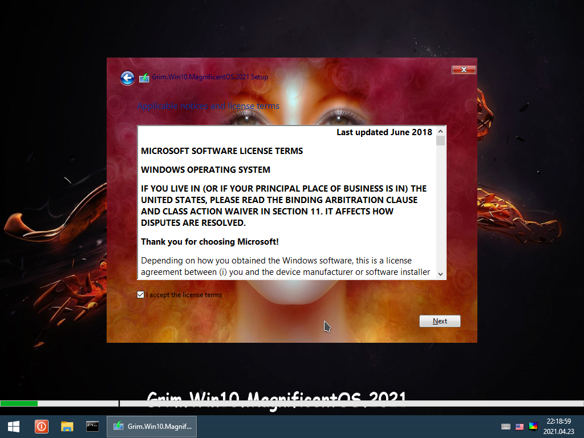Viewport: 584px width, 438px height.
Task: Click the green setup progress bar
Action: tap(19, 403)
